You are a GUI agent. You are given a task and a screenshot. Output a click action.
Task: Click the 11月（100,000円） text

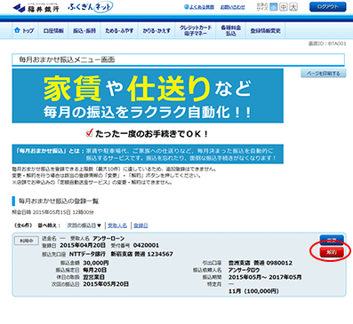253,291
